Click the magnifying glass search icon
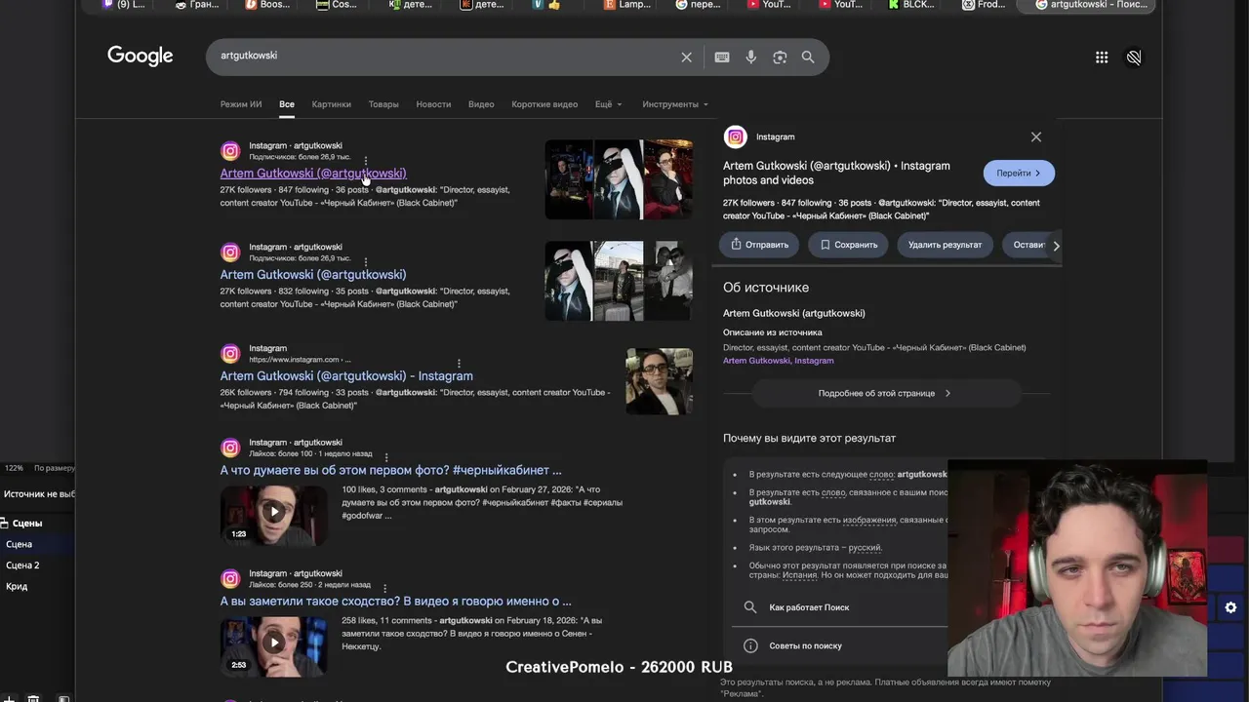 click(x=808, y=58)
